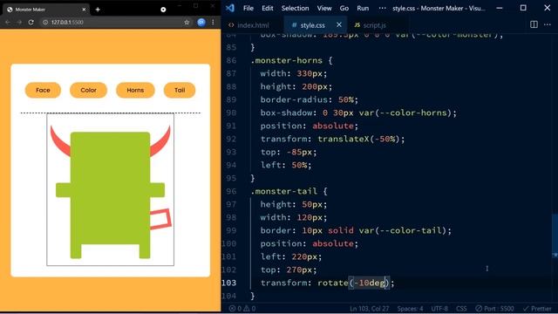This screenshot has height=314, width=558.
Task: Open the editor More Actions ellipsis
Action: pyautogui.click(x=548, y=24)
